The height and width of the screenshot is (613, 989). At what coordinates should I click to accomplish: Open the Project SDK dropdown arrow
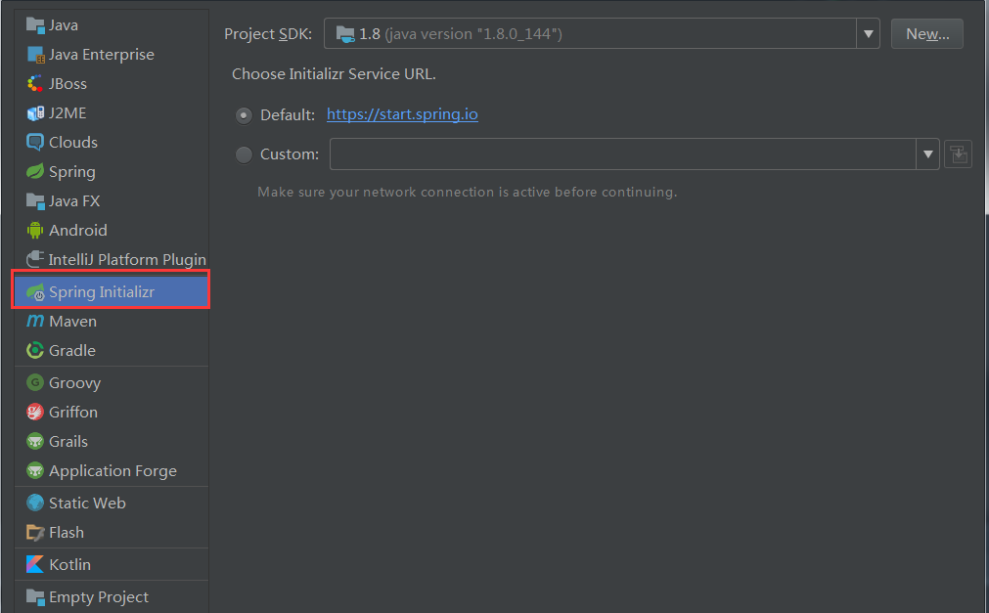pos(868,34)
